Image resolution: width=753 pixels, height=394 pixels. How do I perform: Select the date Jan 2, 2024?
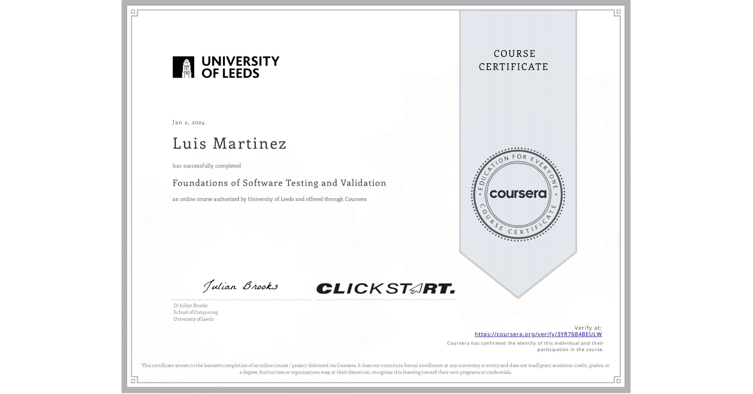pyautogui.click(x=188, y=122)
